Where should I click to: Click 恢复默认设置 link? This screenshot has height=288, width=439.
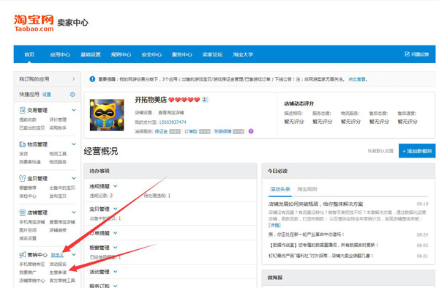pyautogui.click(x=380, y=151)
